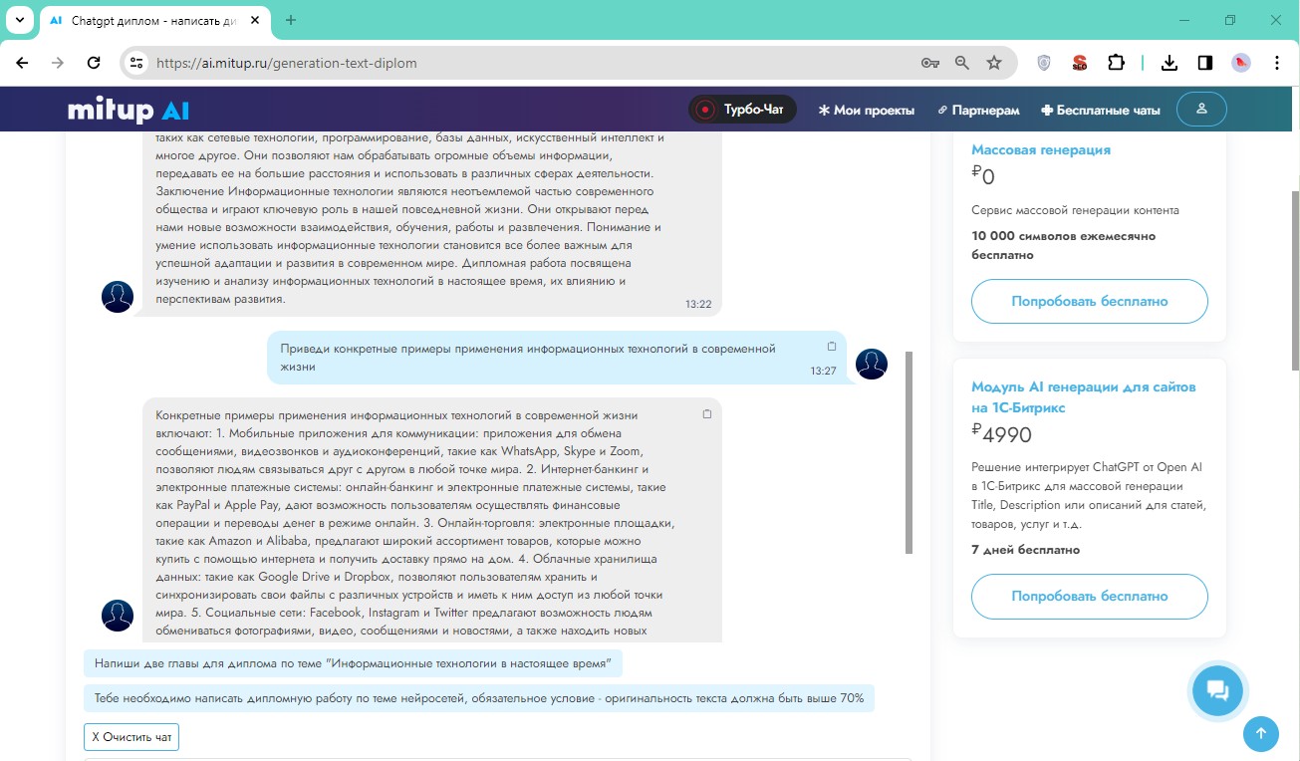Clear chat with Очистить чат button
This screenshot has width=1300, height=761.
[x=131, y=737]
